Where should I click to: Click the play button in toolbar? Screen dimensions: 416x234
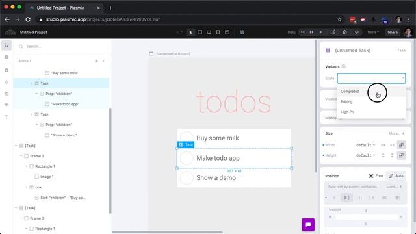point(320,32)
